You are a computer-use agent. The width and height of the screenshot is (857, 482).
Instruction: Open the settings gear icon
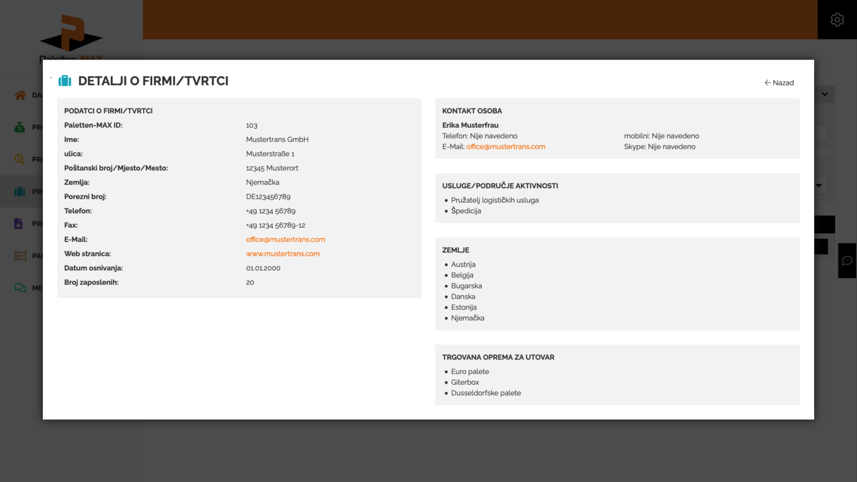(x=837, y=20)
